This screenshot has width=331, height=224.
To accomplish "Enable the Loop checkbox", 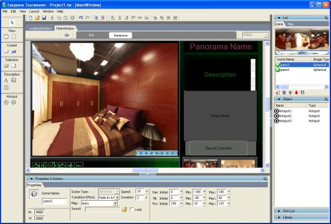I will (132, 209).
